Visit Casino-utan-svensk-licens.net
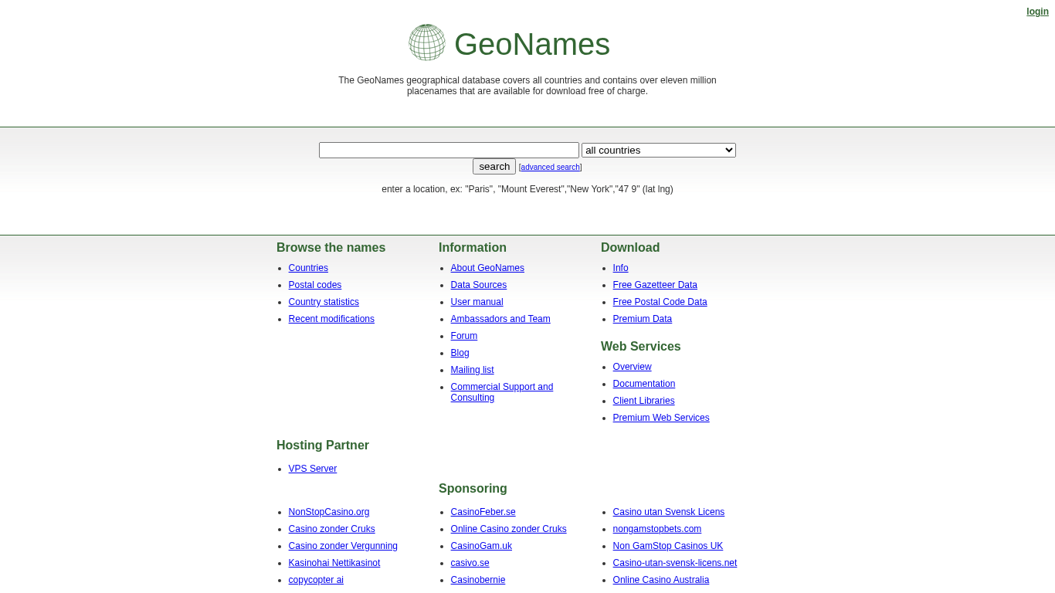 coord(675,563)
